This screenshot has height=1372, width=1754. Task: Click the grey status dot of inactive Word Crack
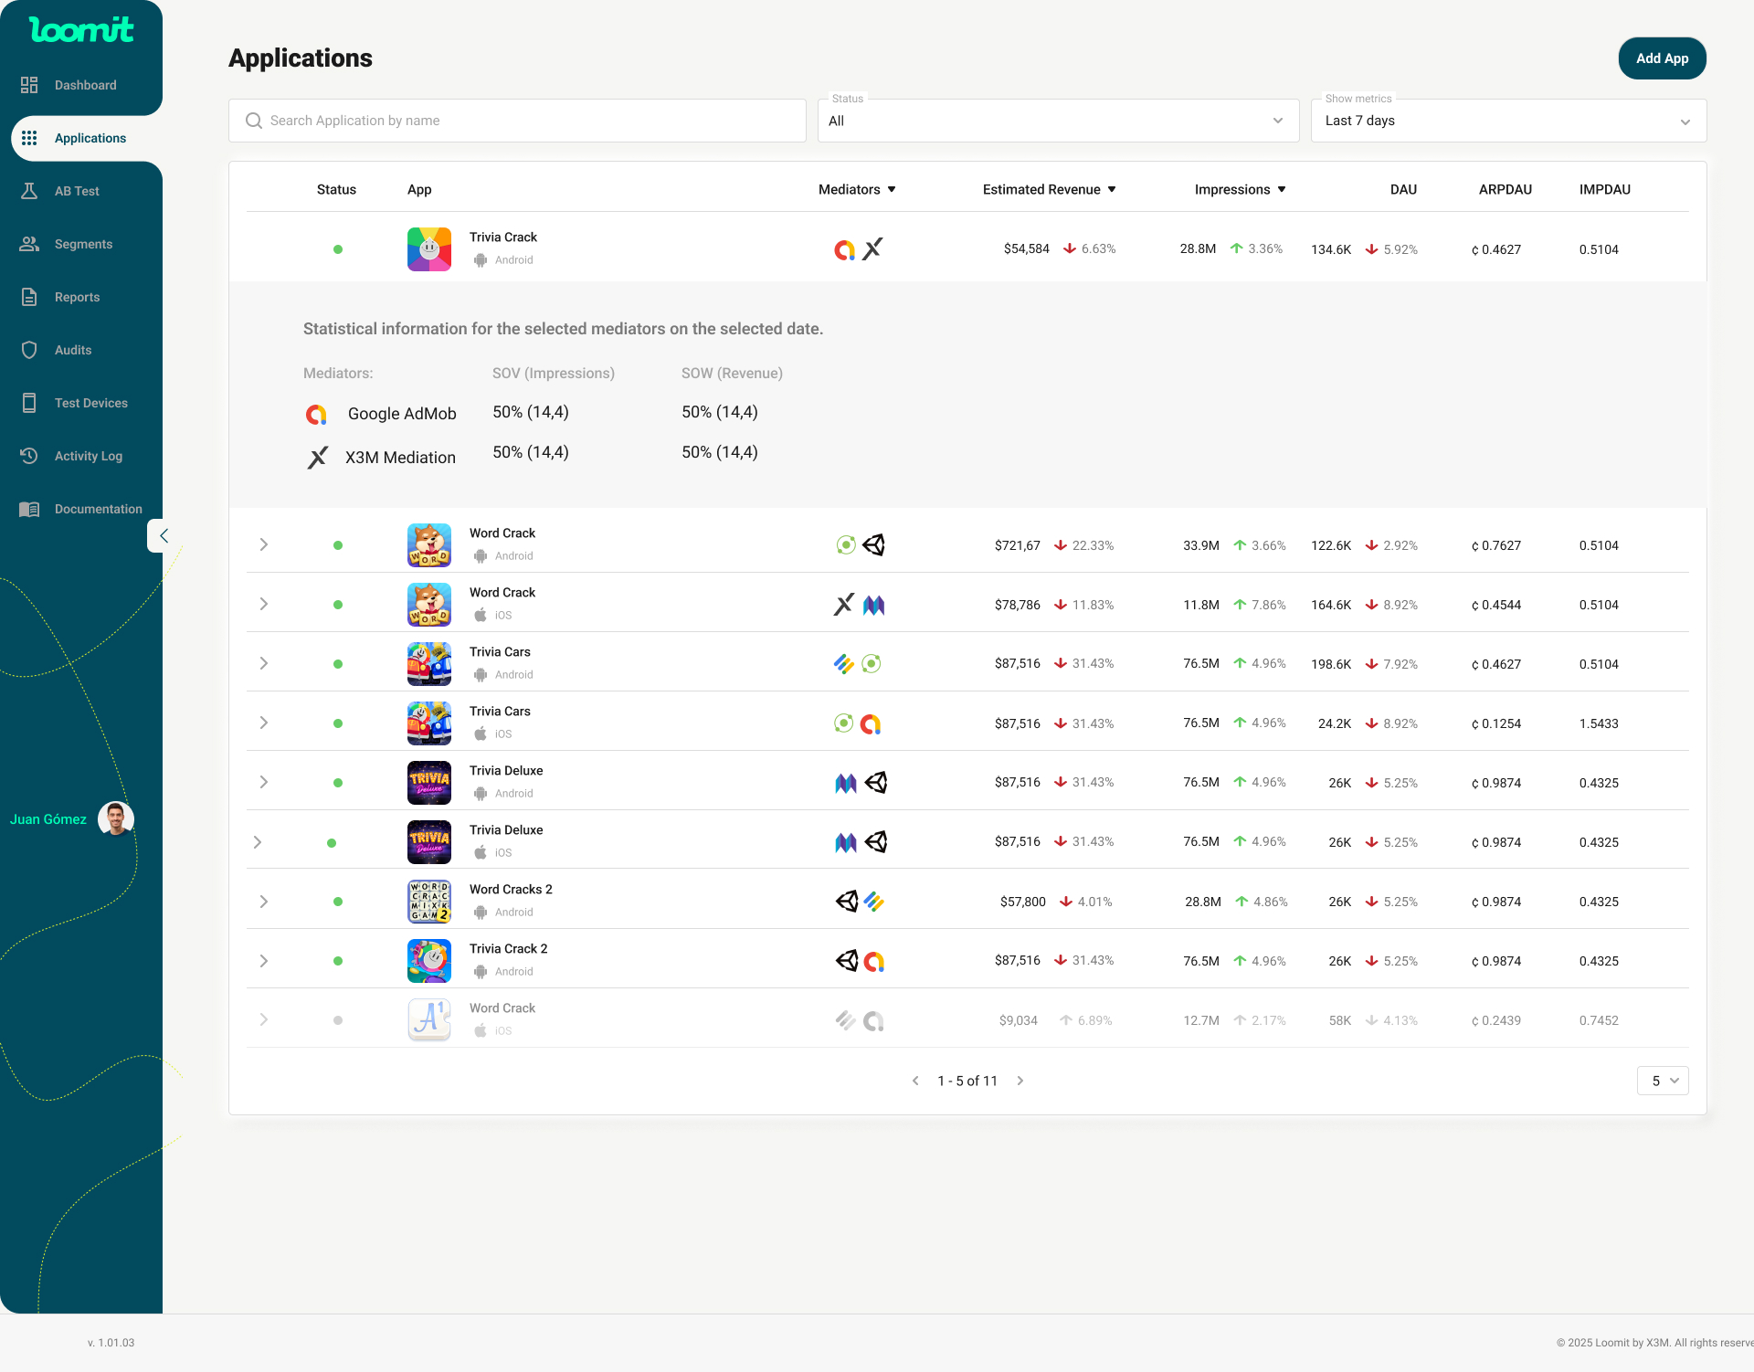tap(338, 1020)
